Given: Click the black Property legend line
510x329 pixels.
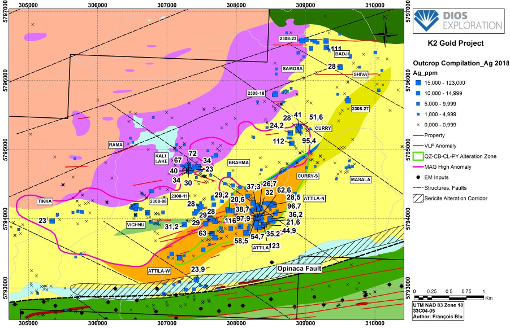Looking at the screenshot, I should [420, 135].
